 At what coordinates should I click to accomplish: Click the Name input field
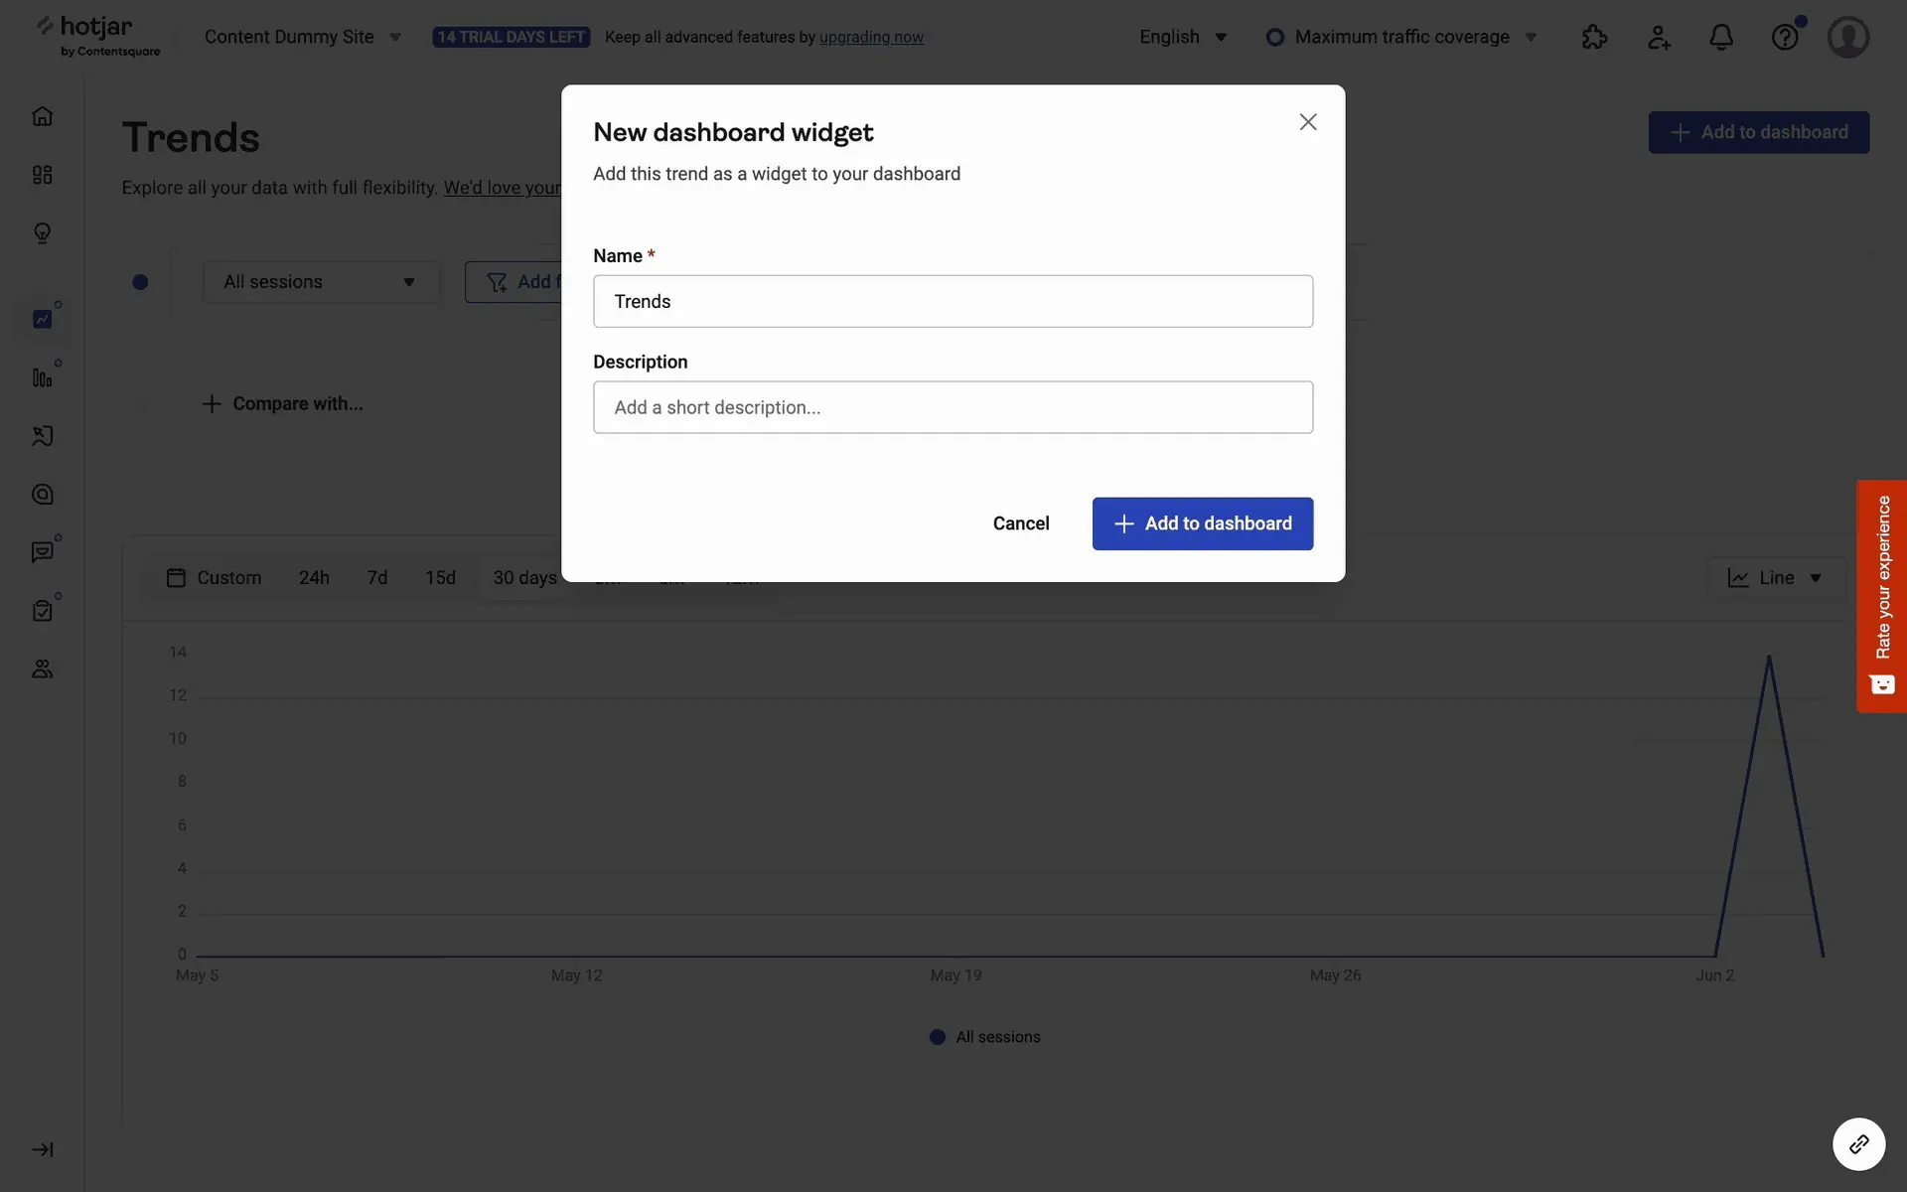click(953, 301)
